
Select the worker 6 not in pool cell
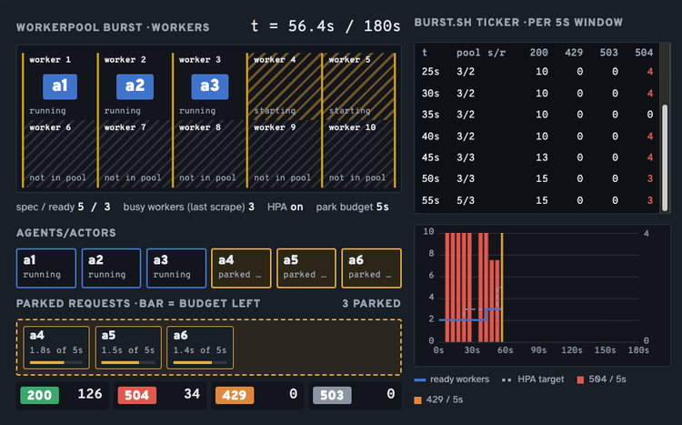point(60,154)
